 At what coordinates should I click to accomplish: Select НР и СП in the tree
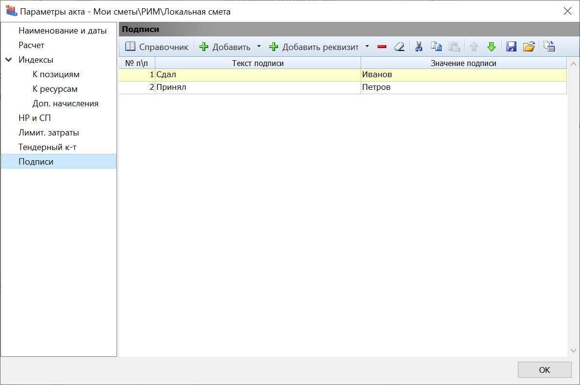click(35, 118)
